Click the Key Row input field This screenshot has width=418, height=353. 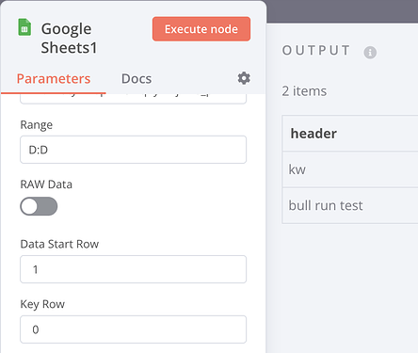point(133,329)
